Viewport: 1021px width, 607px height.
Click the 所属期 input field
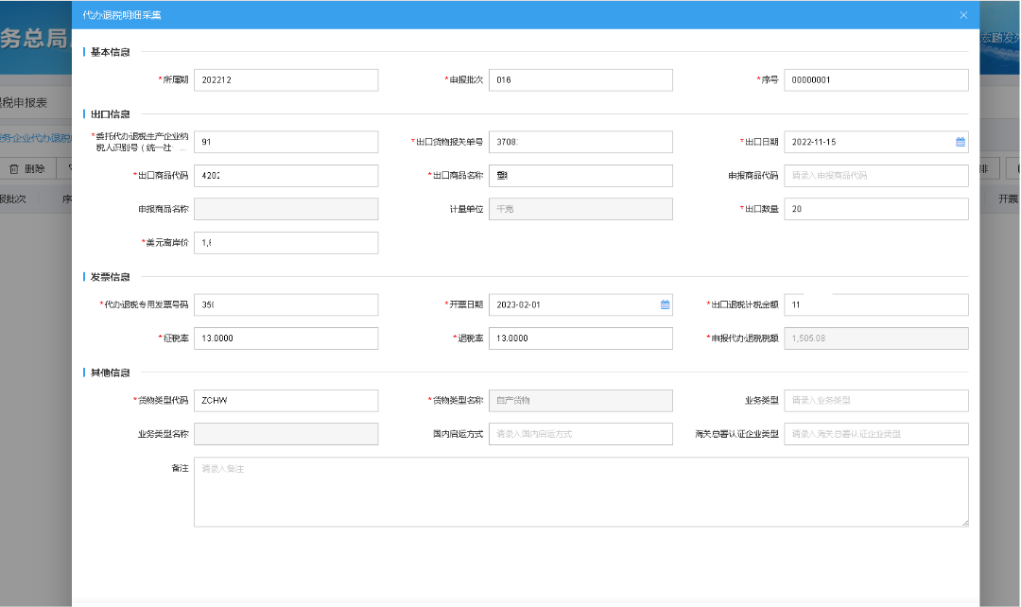coord(286,80)
